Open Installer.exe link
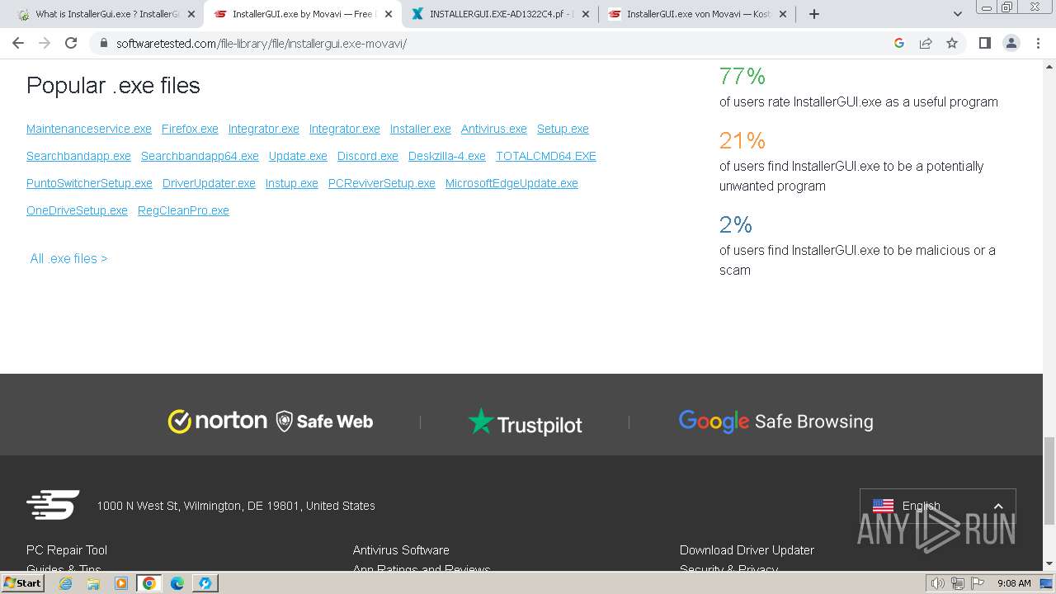The height and width of the screenshot is (594, 1056). [x=421, y=129]
